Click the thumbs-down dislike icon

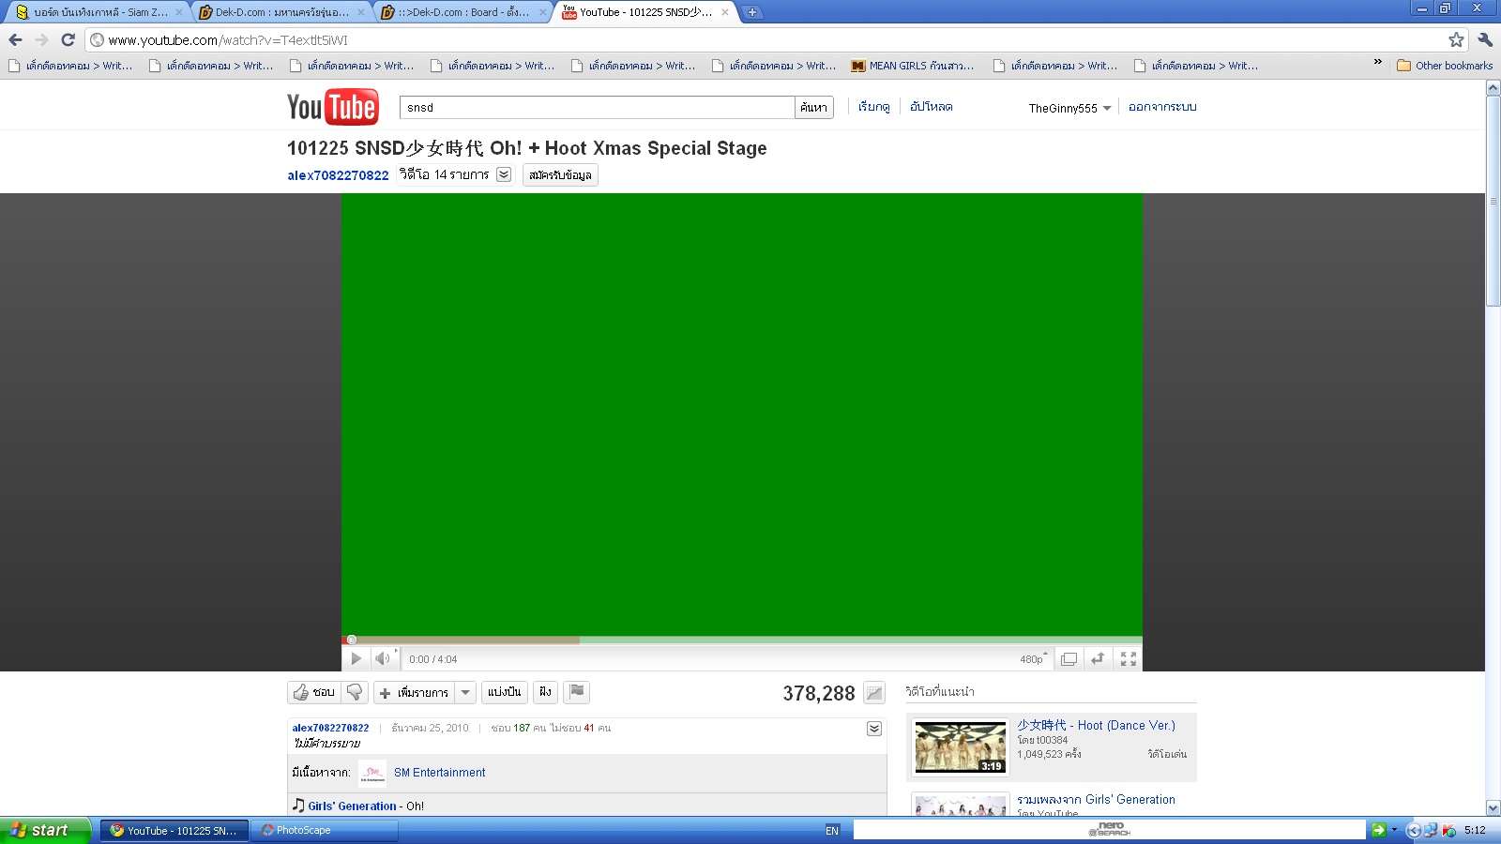tap(355, 692)
